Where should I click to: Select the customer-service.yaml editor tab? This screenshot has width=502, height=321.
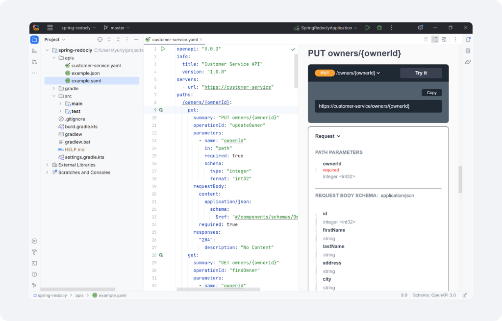[175, 39]
